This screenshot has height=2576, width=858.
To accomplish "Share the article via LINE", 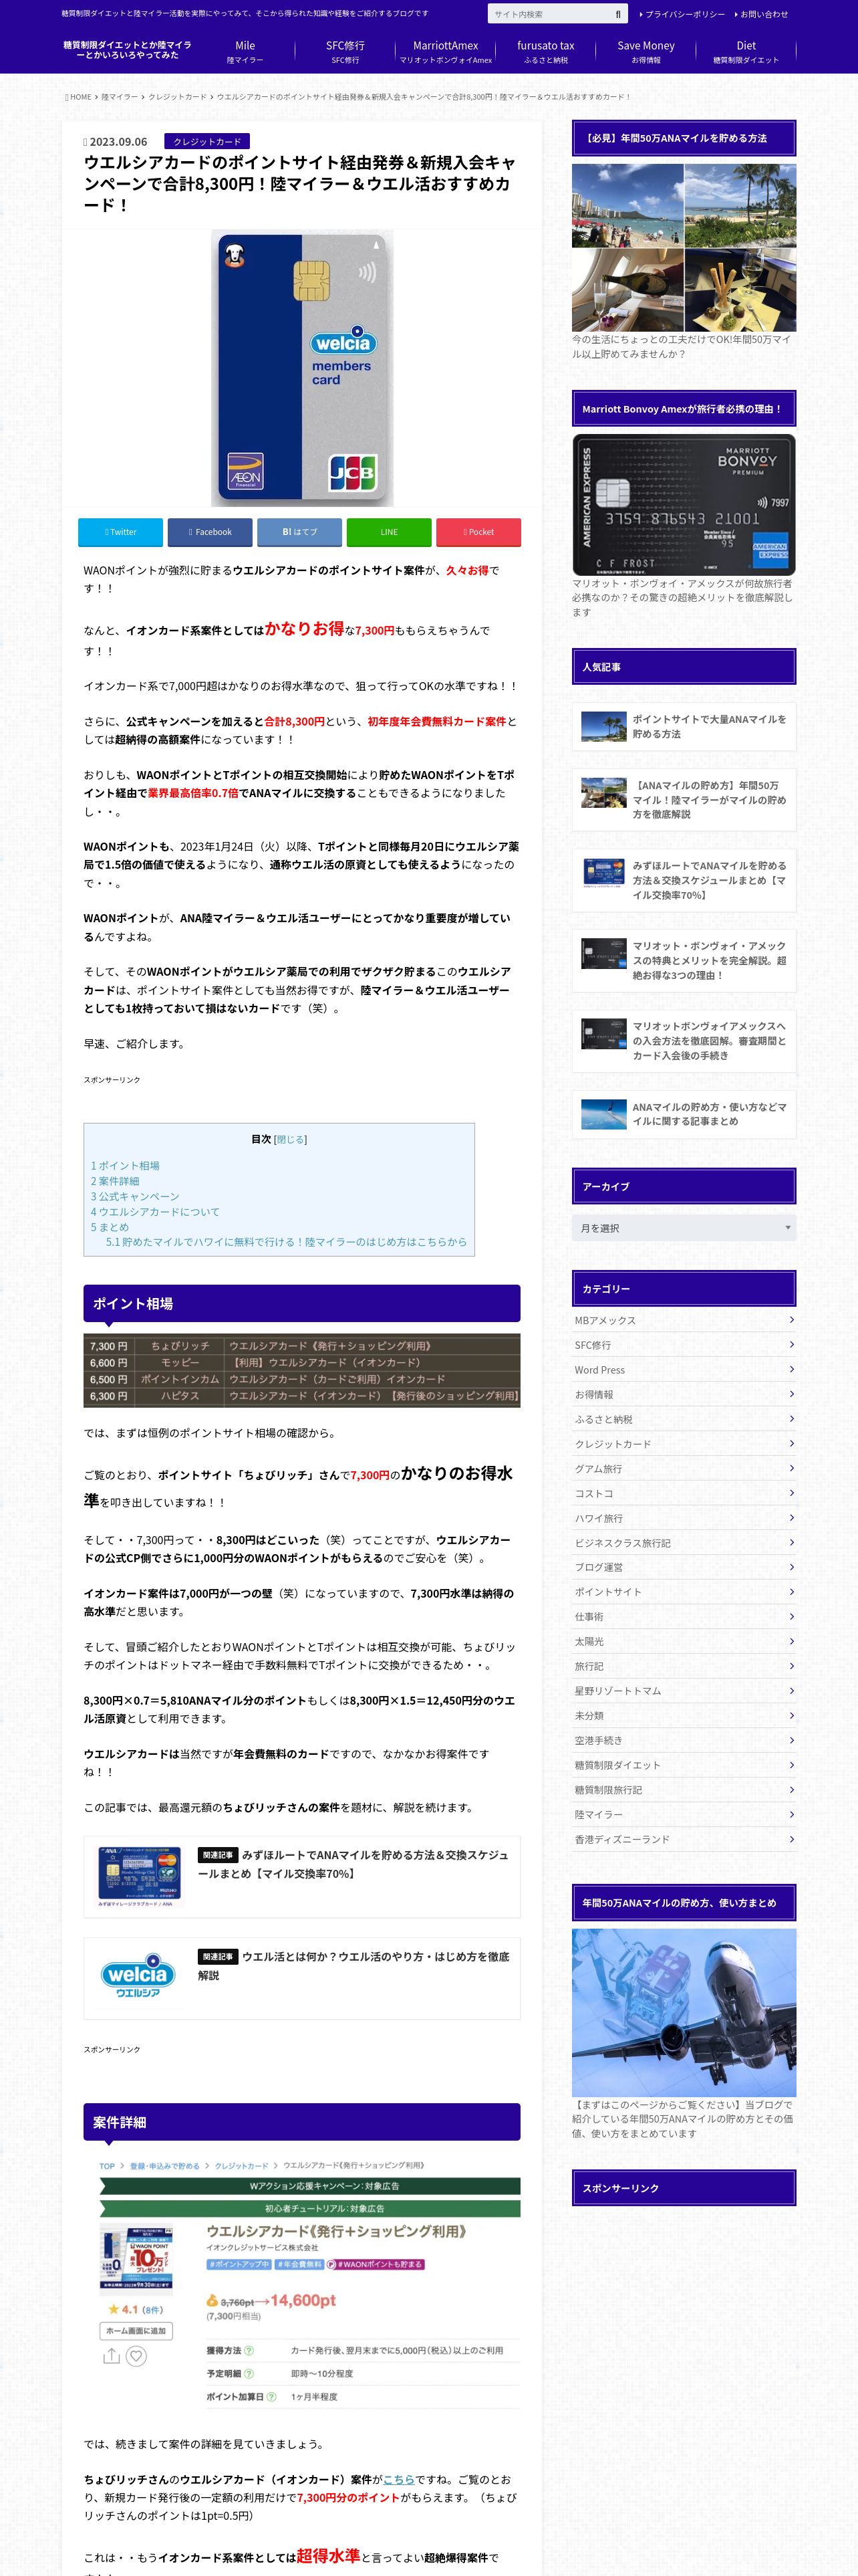I will (388, 532).
